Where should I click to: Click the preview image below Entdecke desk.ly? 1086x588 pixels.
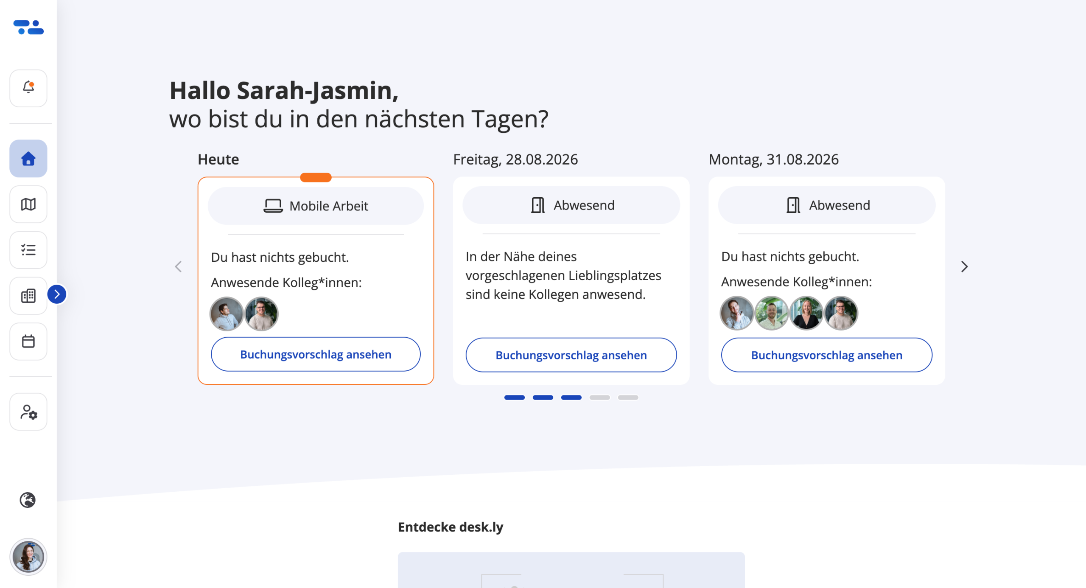(571, 570)
